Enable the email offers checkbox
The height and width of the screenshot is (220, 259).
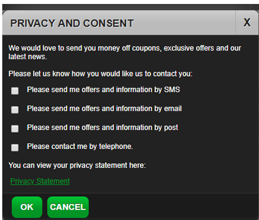pos(15,109)
